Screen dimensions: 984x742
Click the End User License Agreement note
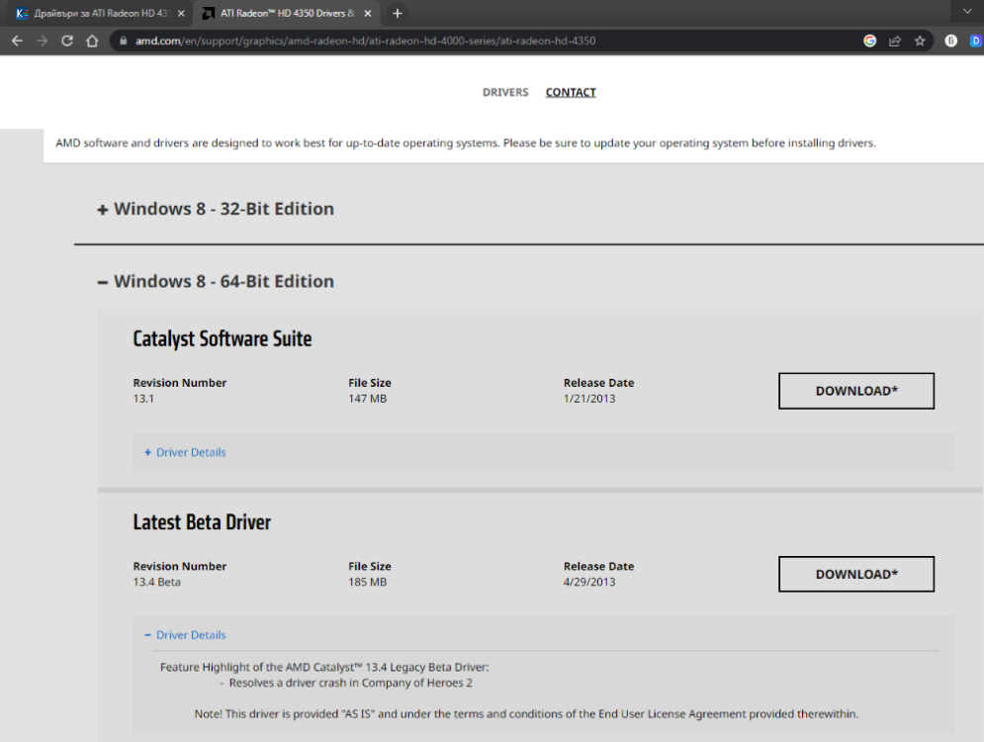pos(526,713)
